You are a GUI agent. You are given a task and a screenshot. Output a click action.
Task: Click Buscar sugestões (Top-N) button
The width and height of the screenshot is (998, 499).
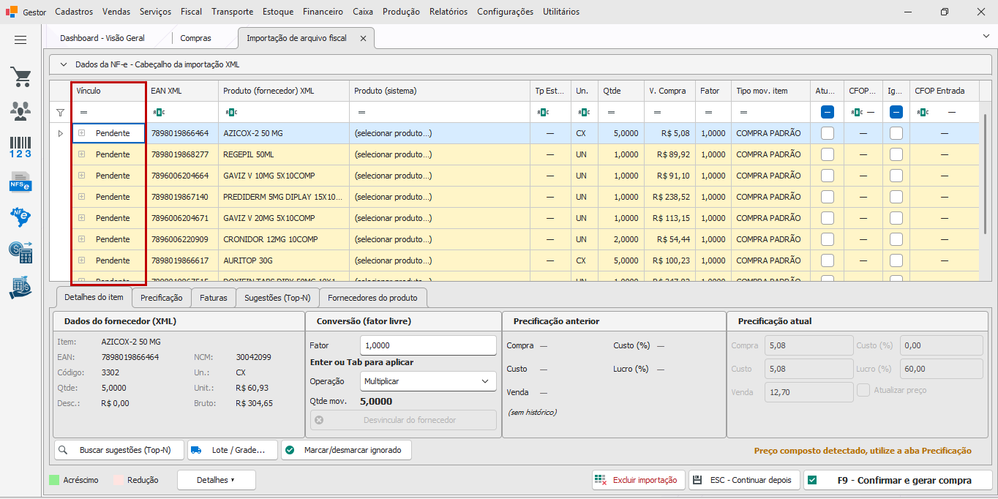click(x=119, y=450)
